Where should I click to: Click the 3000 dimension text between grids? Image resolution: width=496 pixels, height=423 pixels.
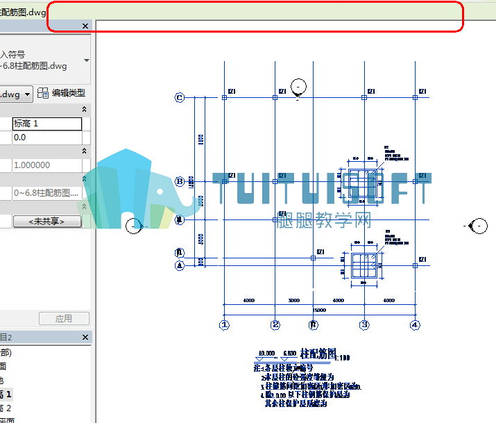294,301
